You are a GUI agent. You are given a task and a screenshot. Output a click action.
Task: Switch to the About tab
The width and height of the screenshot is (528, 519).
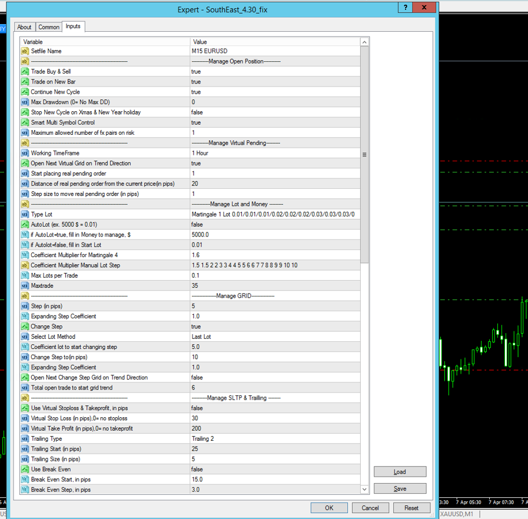coord(24,27)
